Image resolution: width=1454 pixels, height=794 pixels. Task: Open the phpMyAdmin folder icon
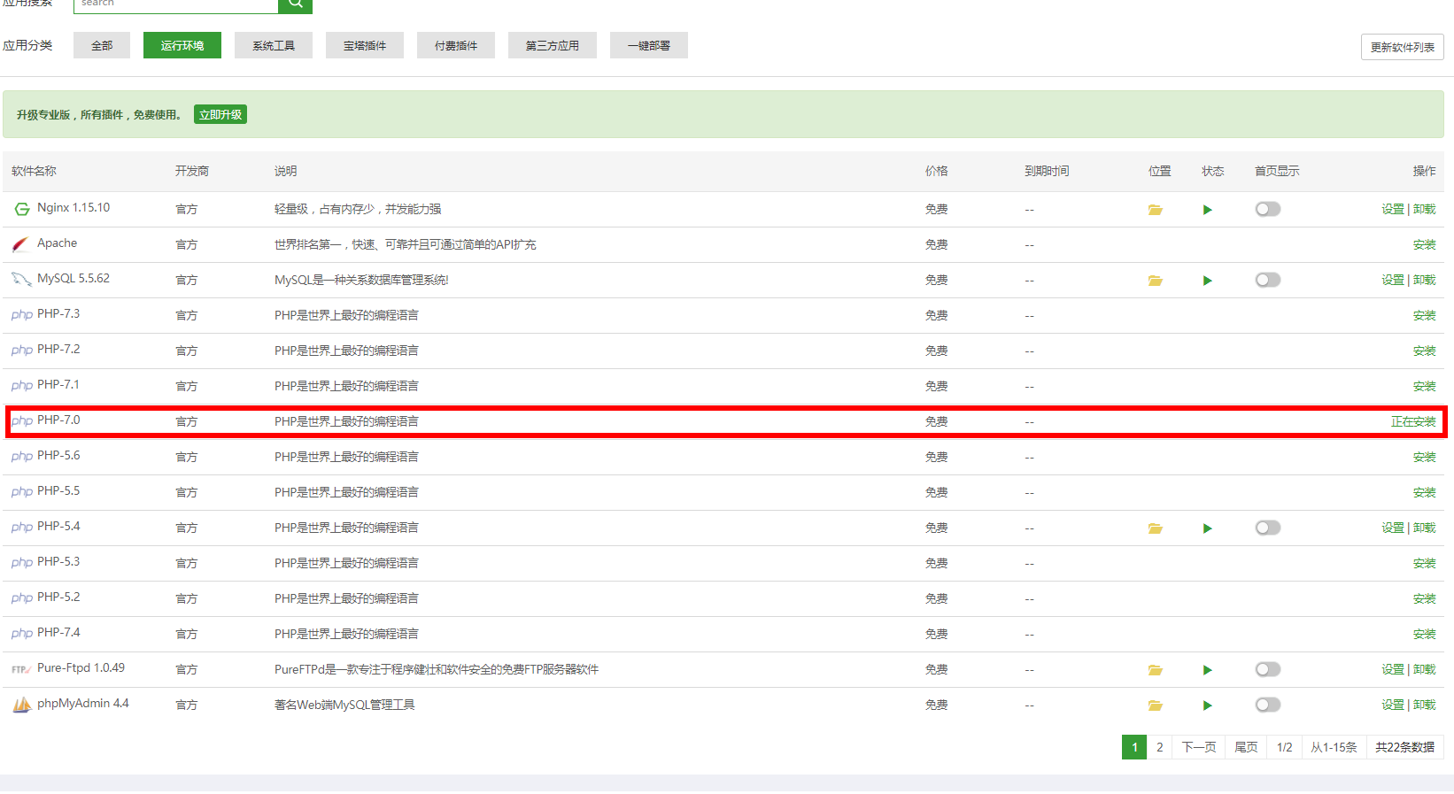(x=1155, y=705)
